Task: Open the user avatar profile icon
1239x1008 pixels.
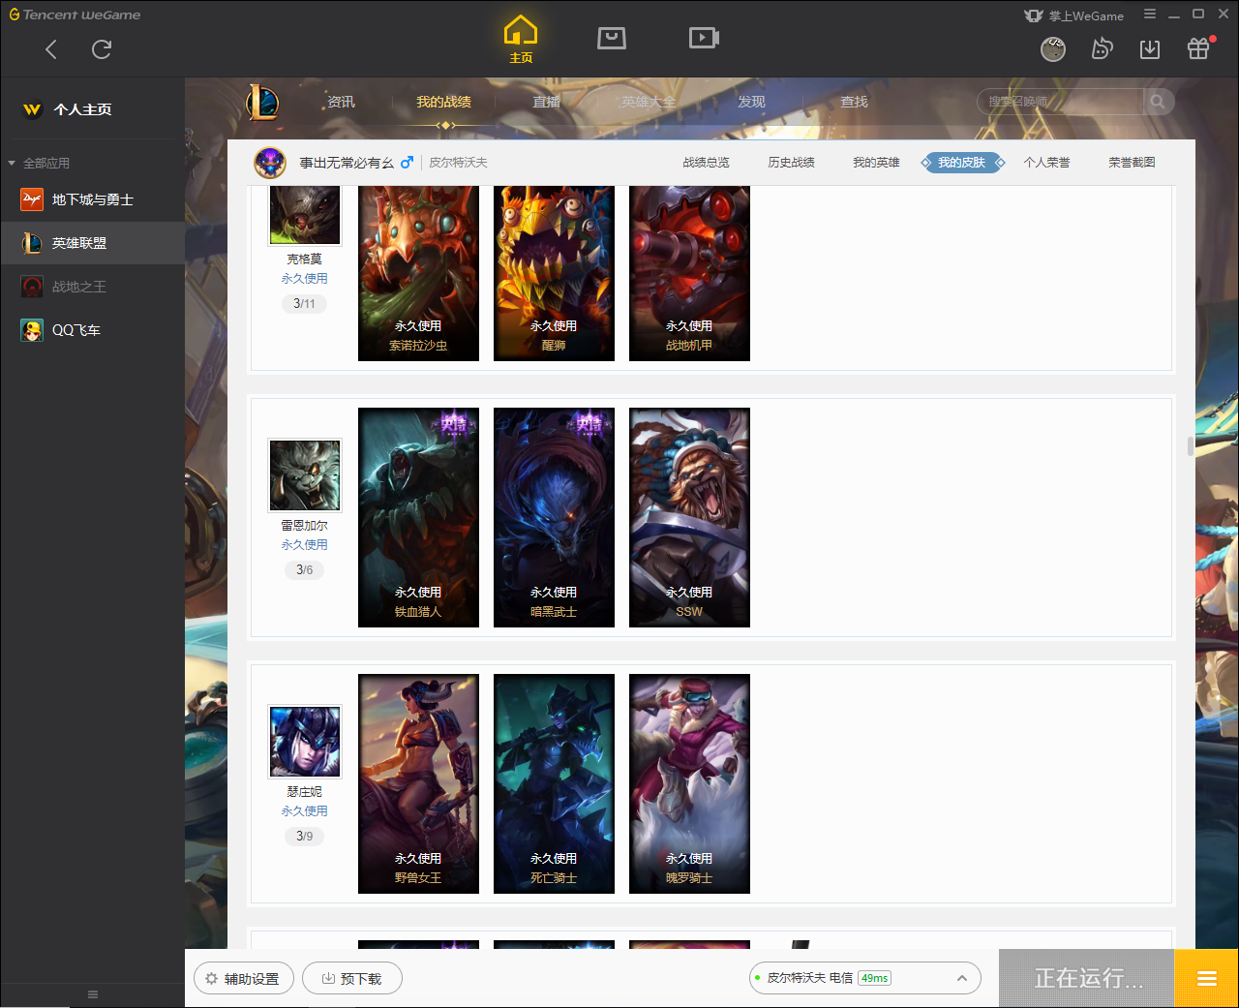Action: tap(1053, 48)
